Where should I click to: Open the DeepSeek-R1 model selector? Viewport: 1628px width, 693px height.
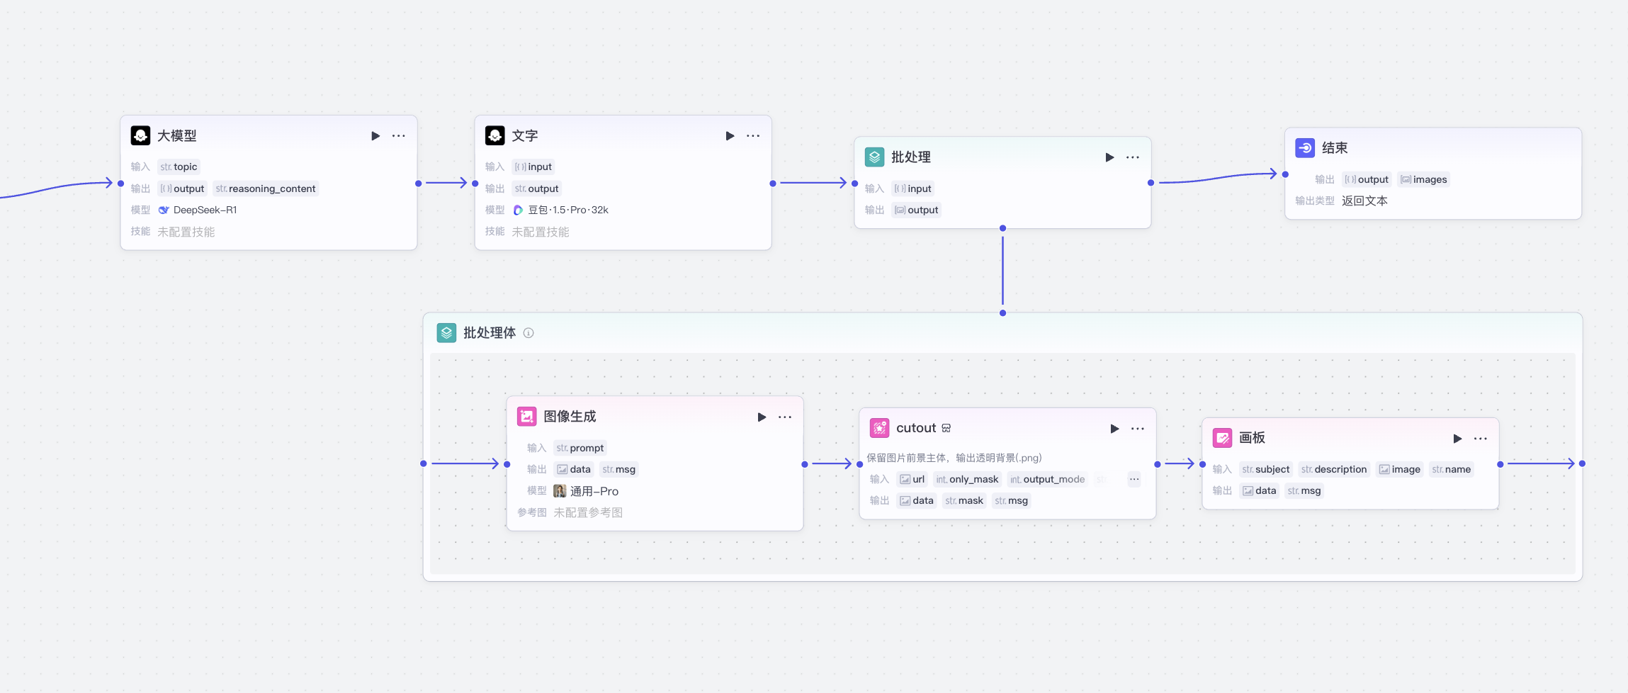[x=205, y=210]
